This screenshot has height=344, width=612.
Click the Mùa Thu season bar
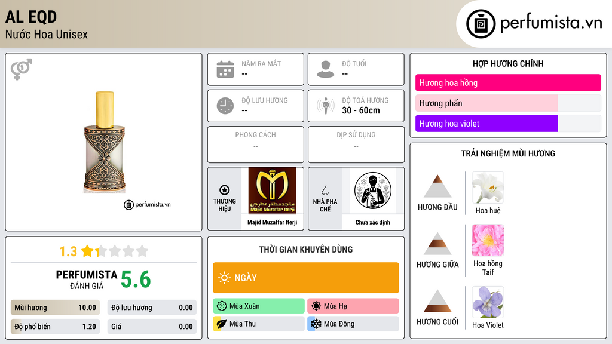(x=259, y=324)
